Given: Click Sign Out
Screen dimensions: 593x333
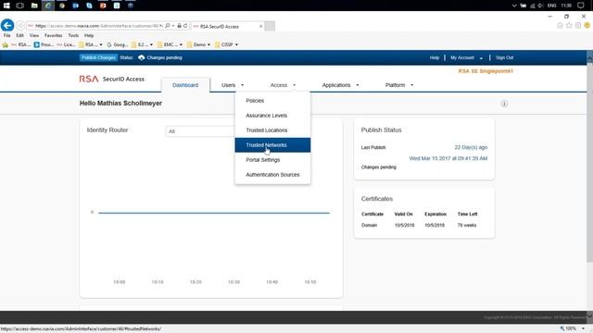Looking at the screenshot, I should (504, 57).
